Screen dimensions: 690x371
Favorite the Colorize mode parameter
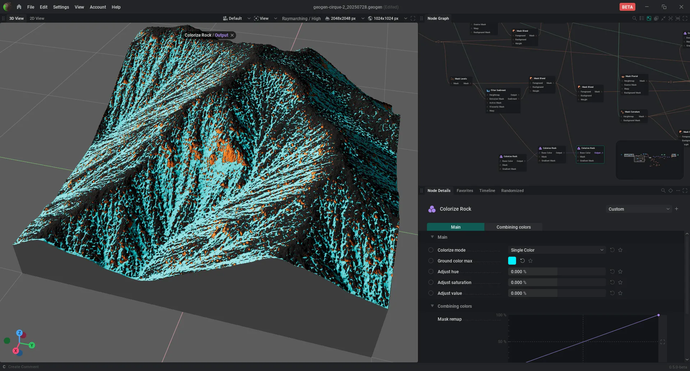[x=620, y=250]
